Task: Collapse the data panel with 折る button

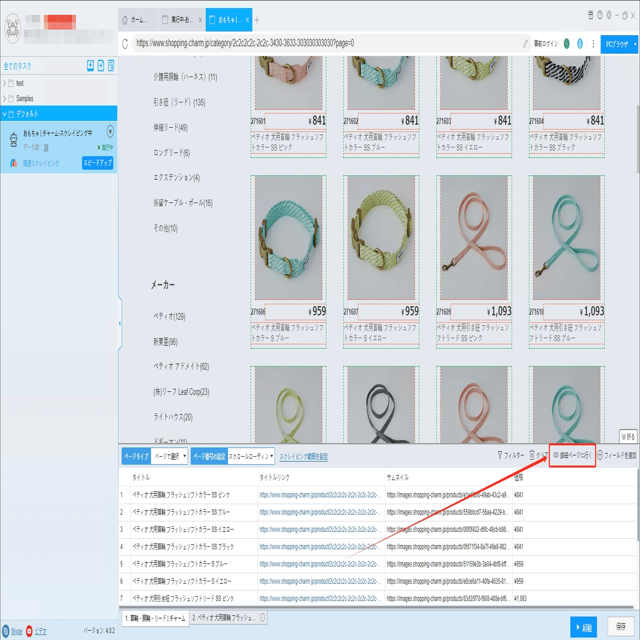Action: (628, 436)
